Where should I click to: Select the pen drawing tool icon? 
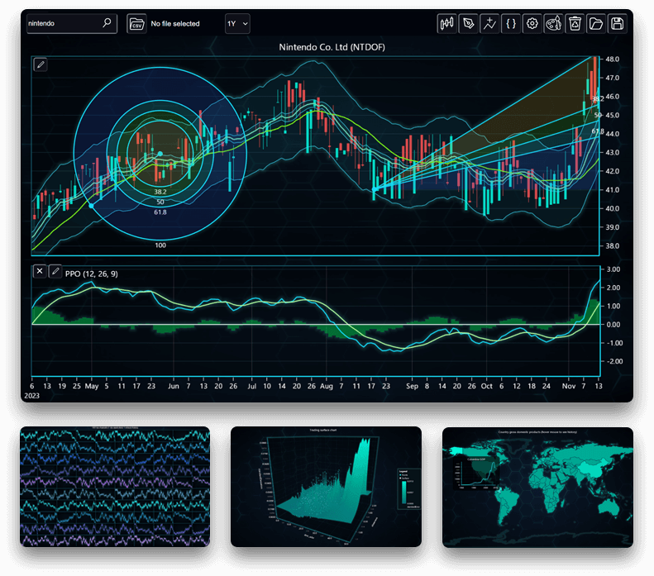coord(468,23)
